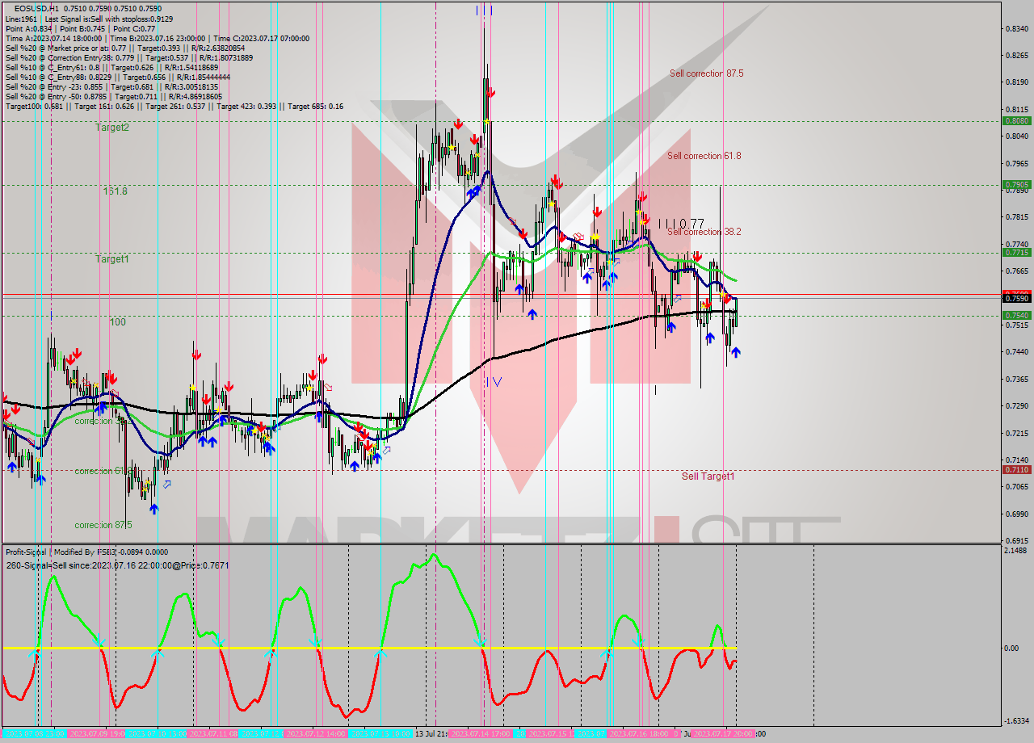Click the 'Sell %20 @ Entry -50' line

(114, 96)
